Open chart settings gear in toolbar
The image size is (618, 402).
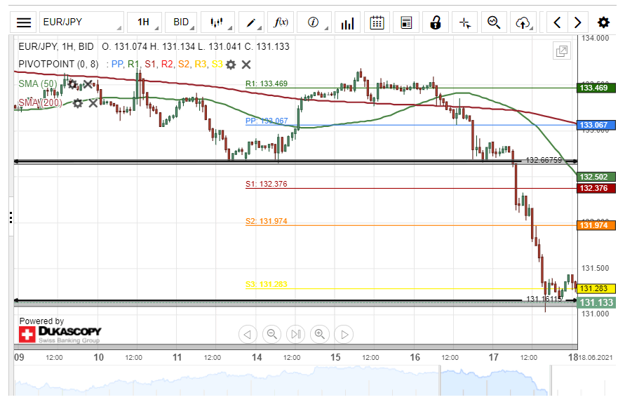click(x=603, y=22)
